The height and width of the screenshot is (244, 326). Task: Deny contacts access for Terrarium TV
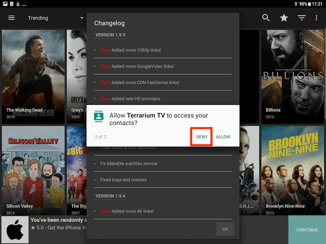202,137
